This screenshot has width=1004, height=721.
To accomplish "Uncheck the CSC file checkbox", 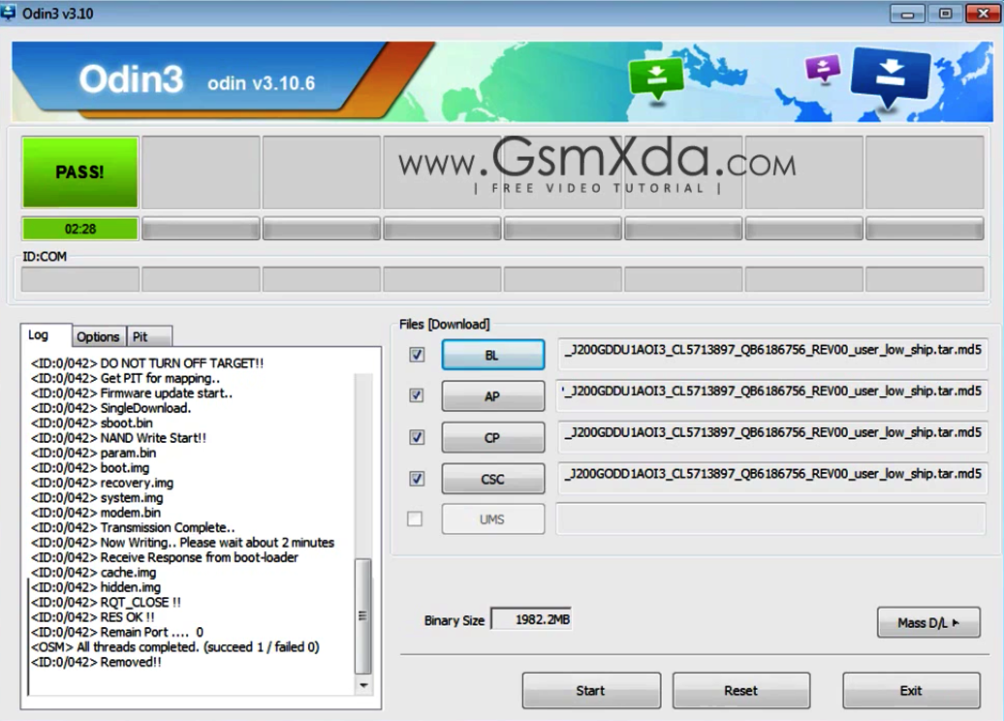I will (x=417, y=479).
